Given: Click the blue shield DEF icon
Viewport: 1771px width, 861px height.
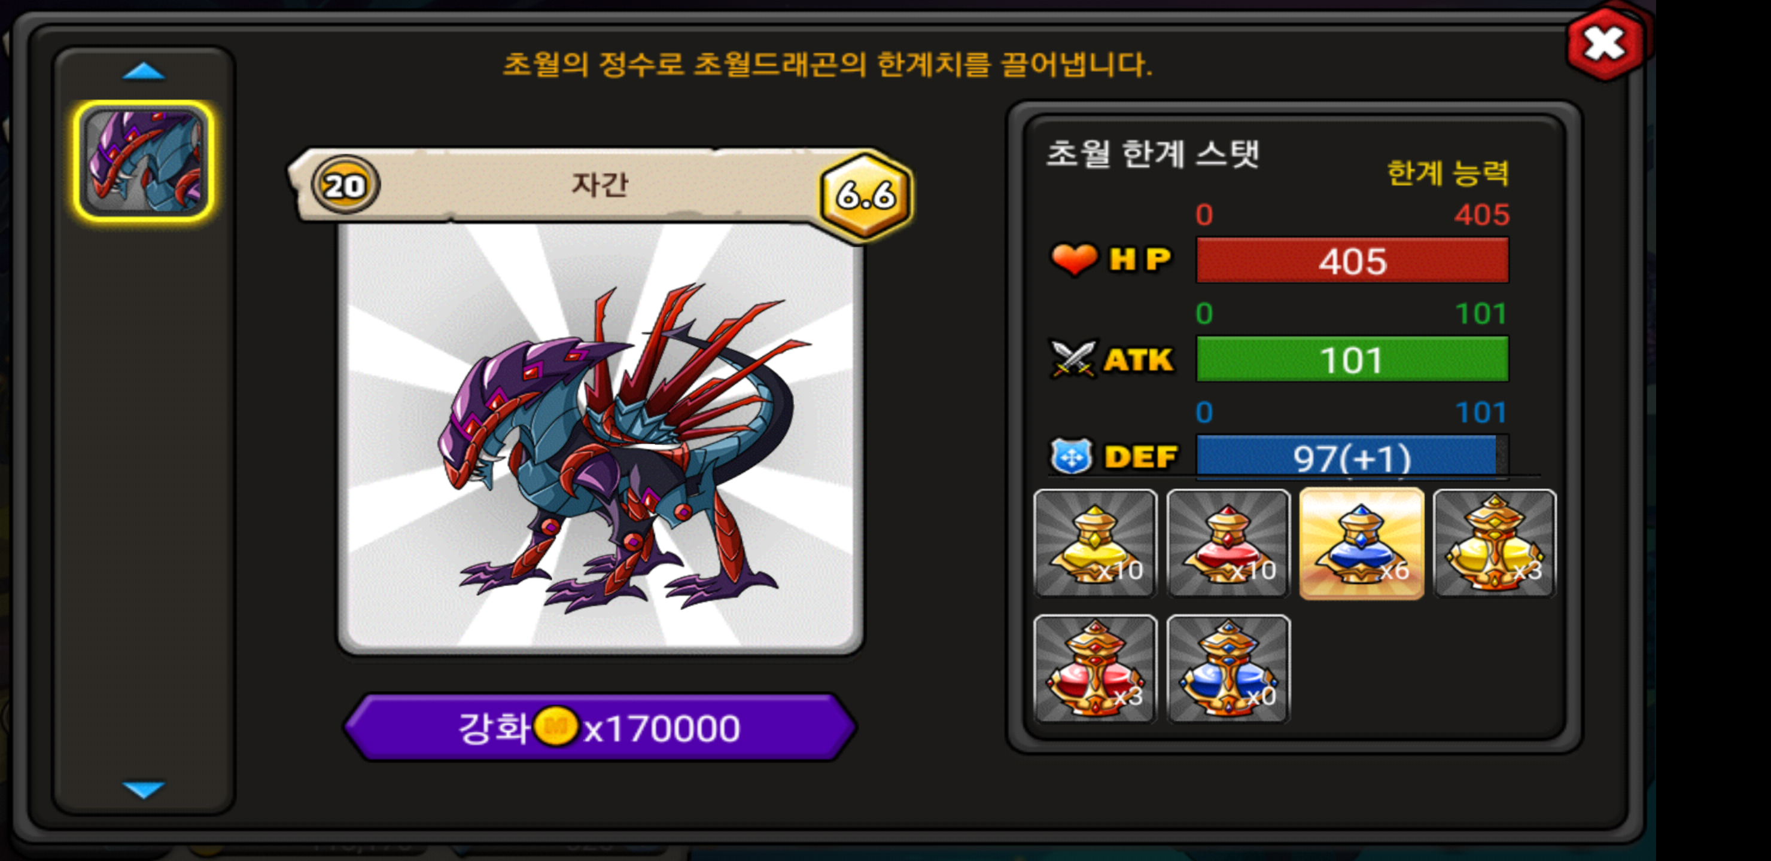Looking at the screenshot, I should [1071, 456].
